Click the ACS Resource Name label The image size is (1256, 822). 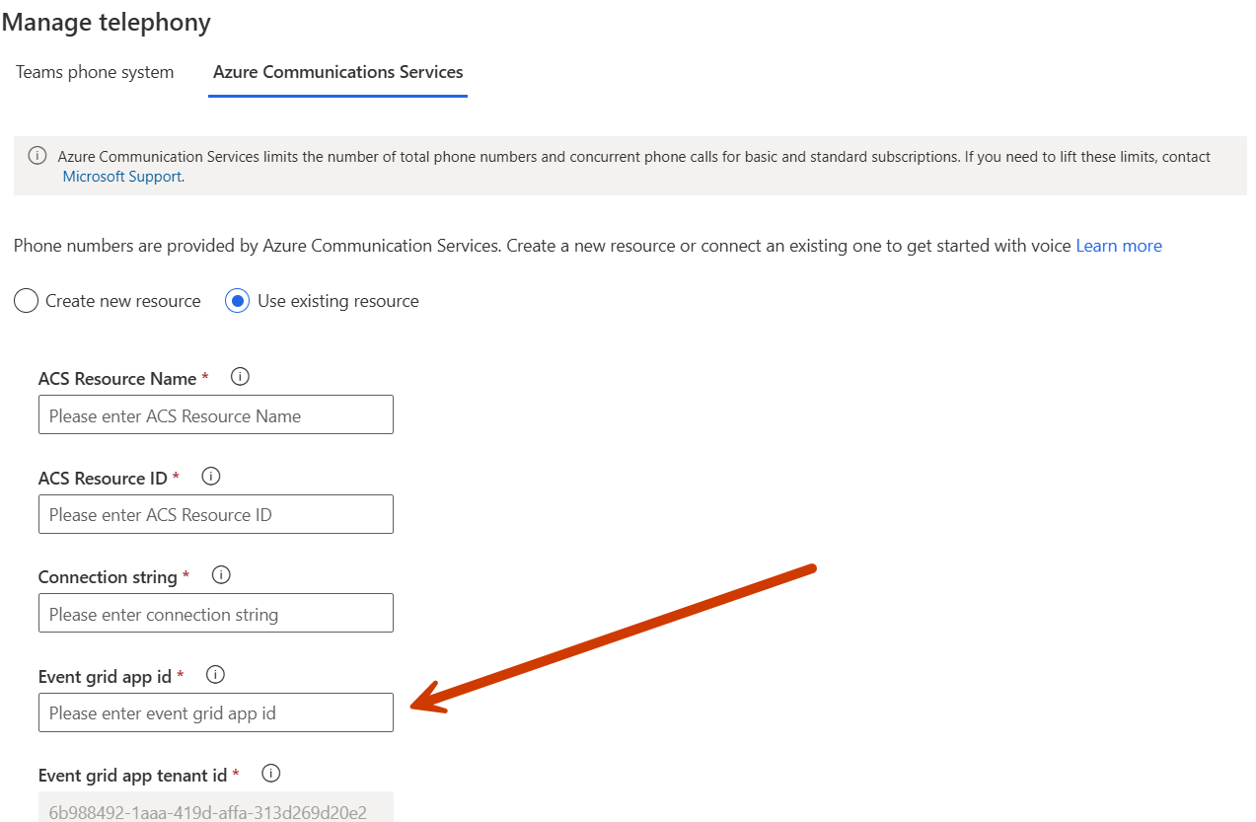point(117,379)
